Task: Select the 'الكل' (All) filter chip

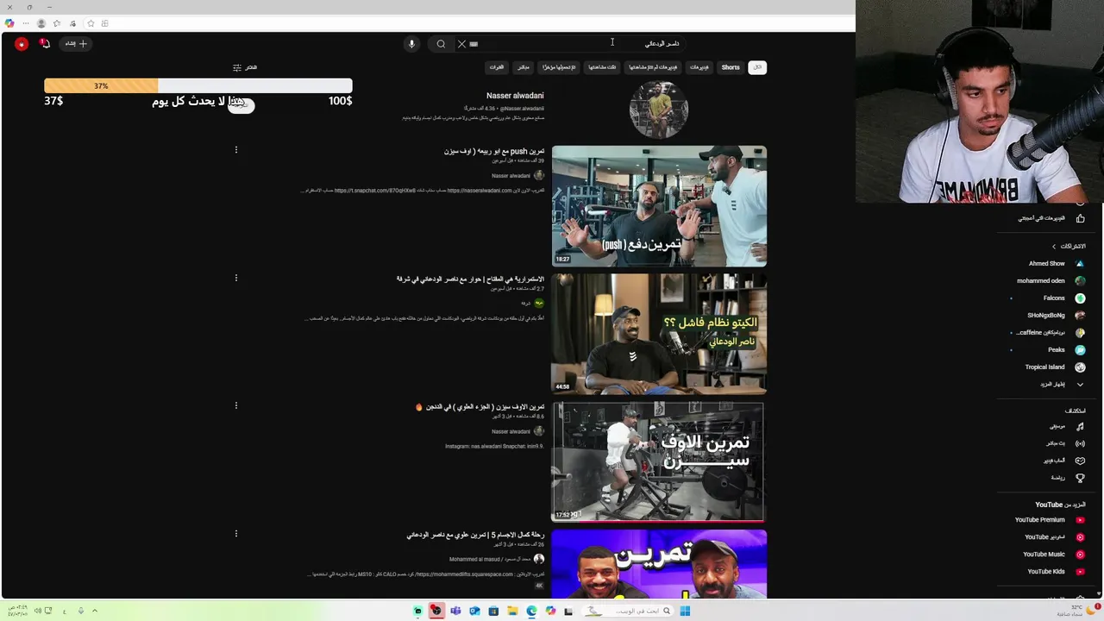Action: (756, 67)
